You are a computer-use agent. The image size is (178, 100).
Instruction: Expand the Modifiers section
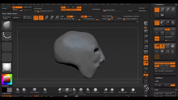(159, 78)
